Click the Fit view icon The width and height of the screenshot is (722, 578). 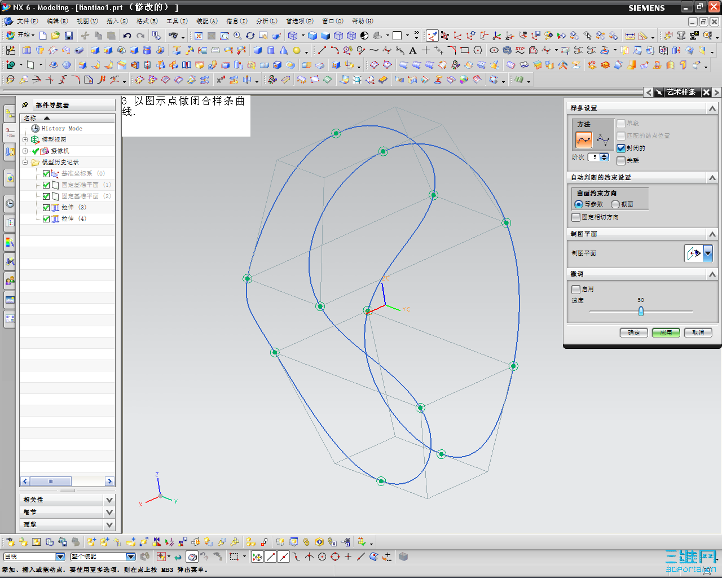[x=199, y=36]
